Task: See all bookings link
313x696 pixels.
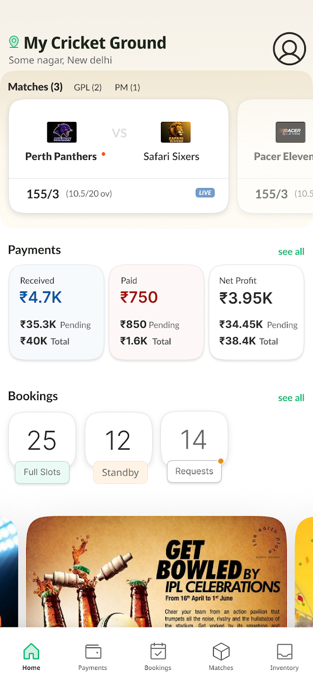Action: (291, 398)
